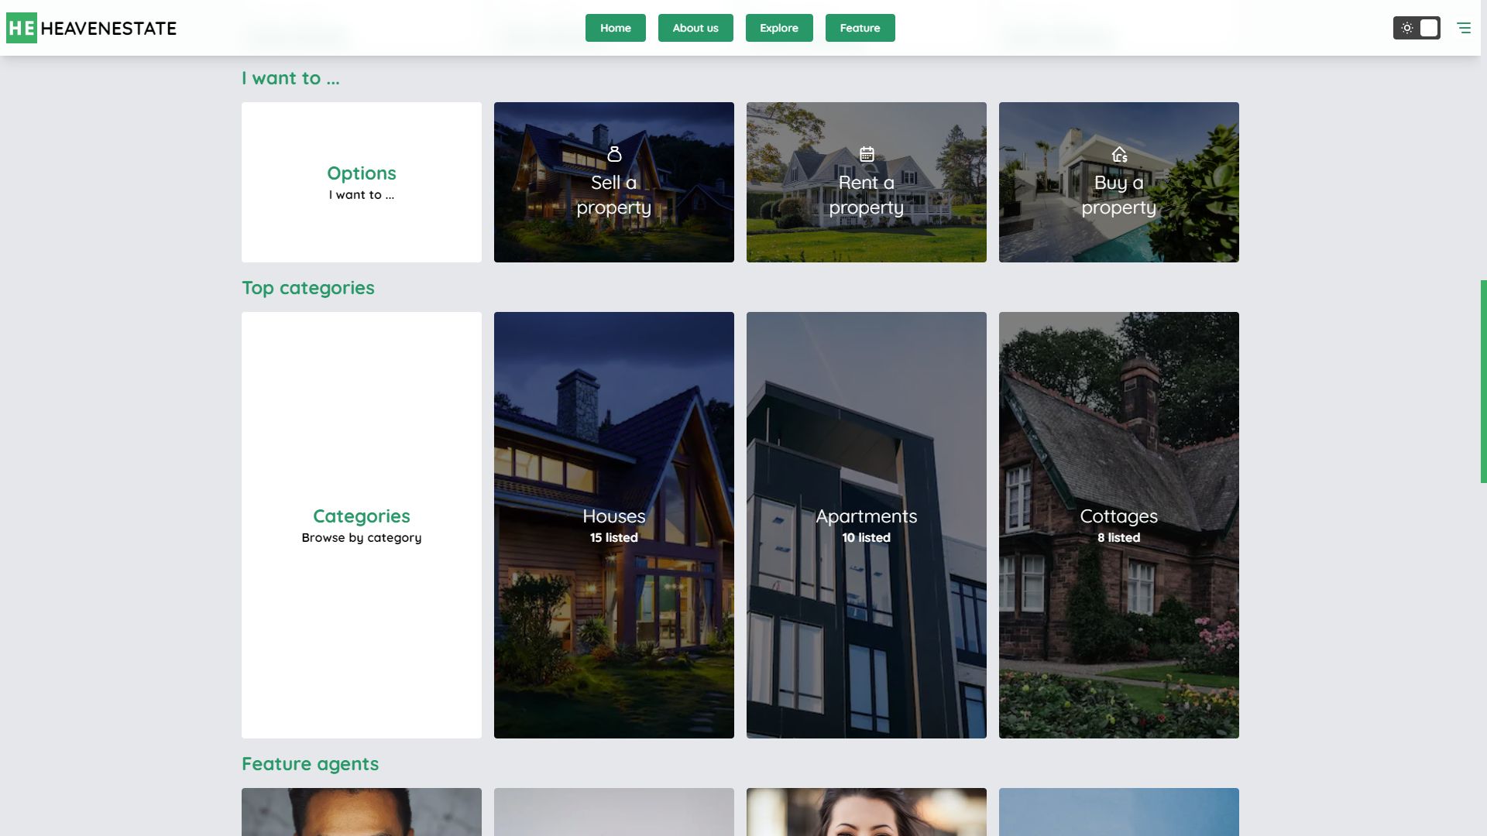Click the Explore button
The height and width of the screenshot is (836, 1487).
click(778, 28)
